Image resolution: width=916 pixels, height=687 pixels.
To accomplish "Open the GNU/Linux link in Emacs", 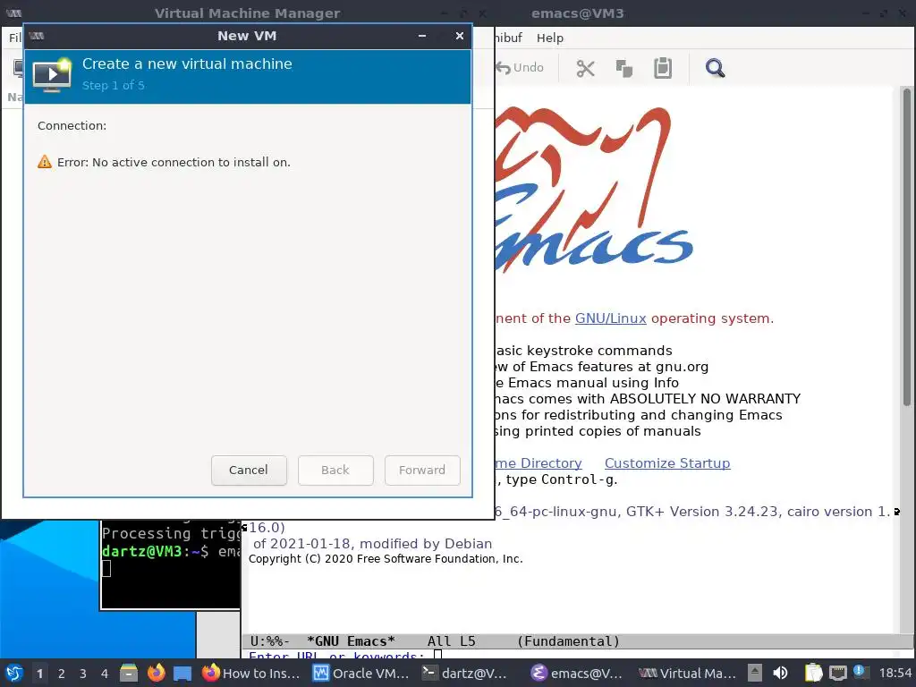I will tap(610, 318).
